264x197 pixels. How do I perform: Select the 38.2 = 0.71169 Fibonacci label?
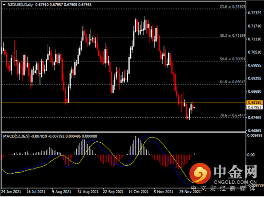[233, 36]
